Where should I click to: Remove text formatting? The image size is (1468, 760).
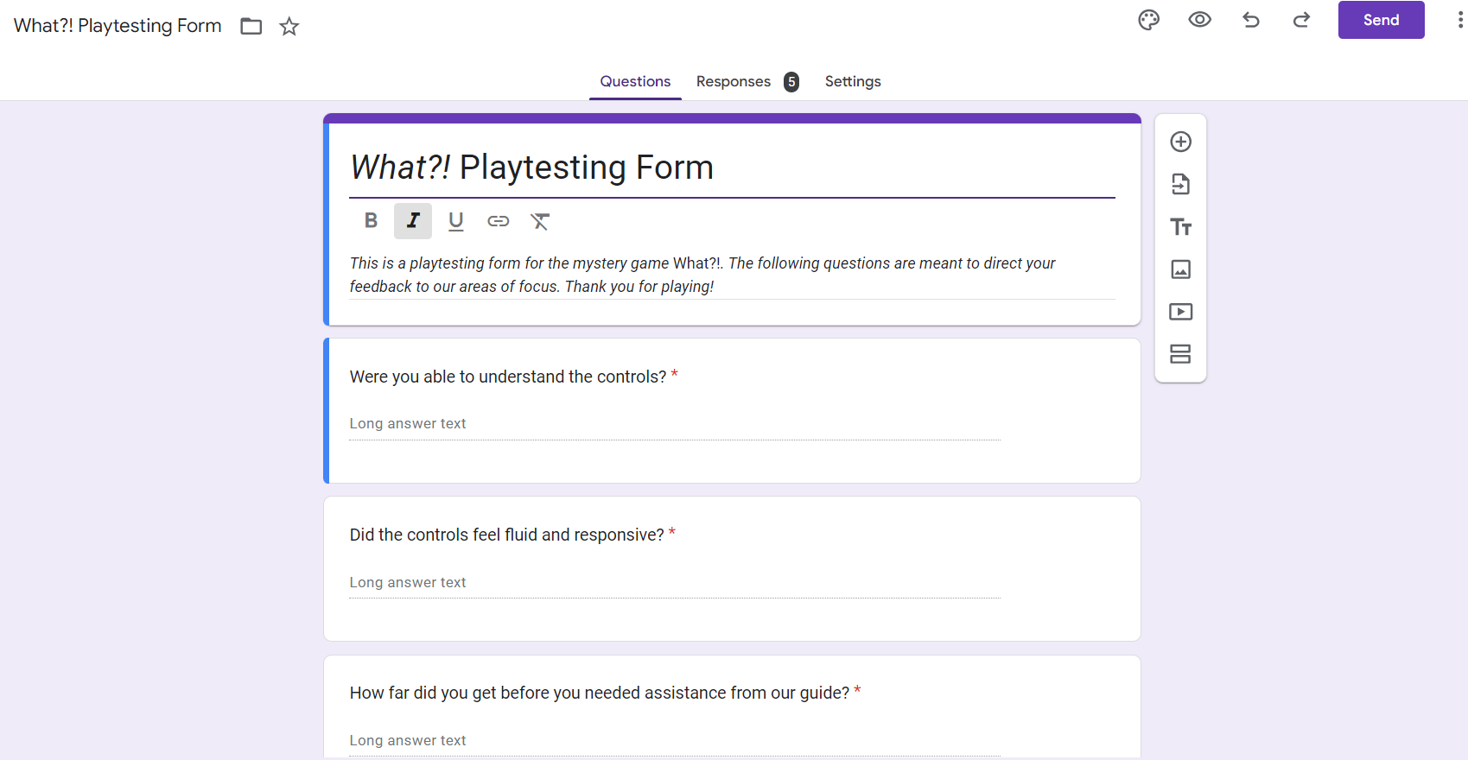tap(540, 221)
